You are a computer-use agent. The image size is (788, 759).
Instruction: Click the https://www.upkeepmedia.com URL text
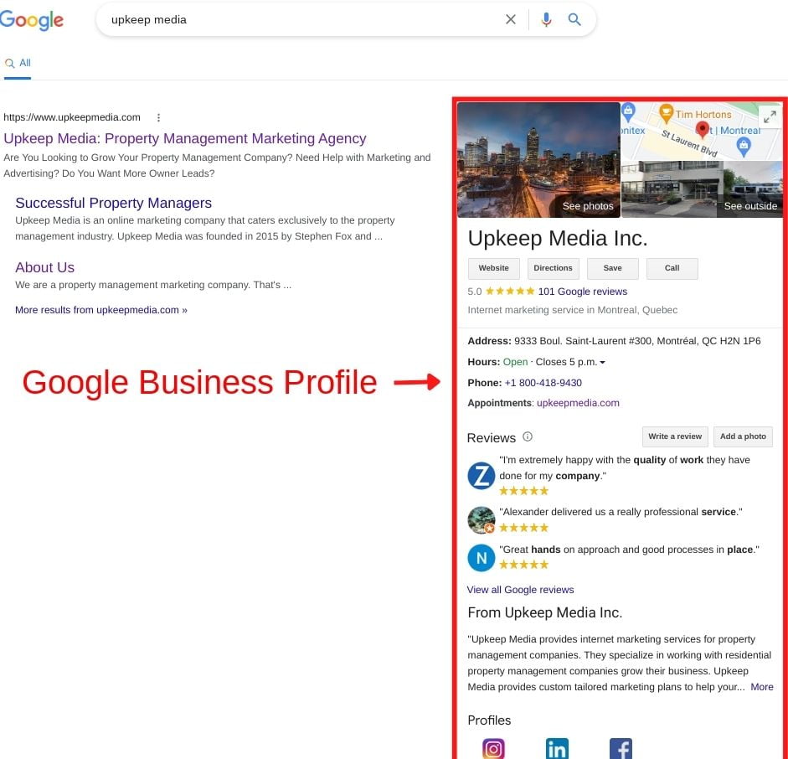[72, 117]
